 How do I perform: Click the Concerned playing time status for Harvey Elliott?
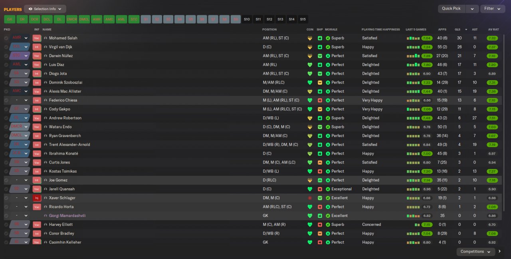click(372, 225)
